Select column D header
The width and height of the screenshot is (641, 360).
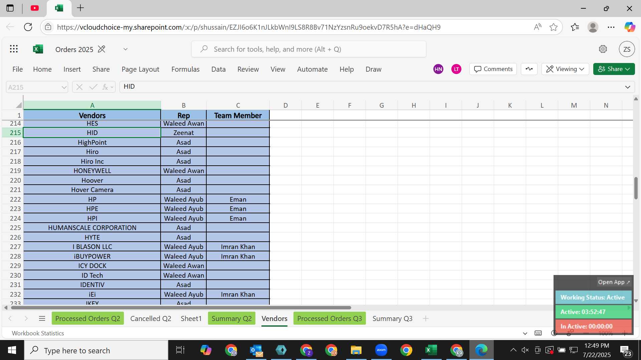tap(285, 105)
